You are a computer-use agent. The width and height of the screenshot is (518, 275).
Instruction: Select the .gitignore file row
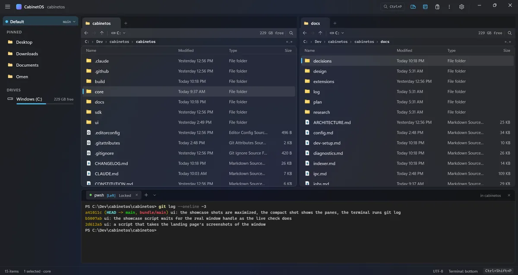(x=189, y=153)
